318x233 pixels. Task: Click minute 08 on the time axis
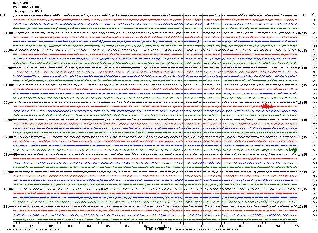(165, 226)
